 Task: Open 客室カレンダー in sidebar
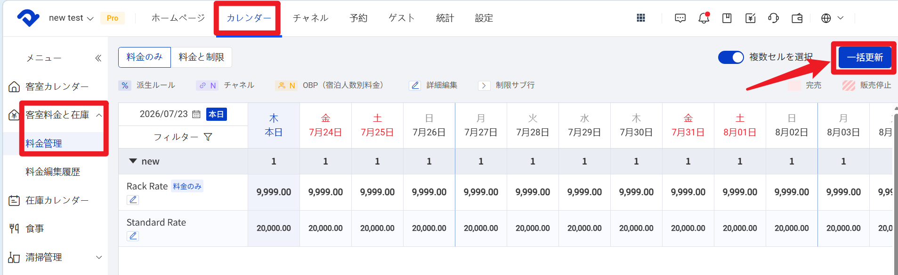pos(57,86)
